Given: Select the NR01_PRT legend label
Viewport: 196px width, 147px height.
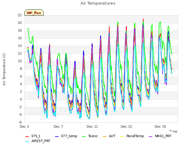Looking at the screenshot, I should (x=163, y=136).
